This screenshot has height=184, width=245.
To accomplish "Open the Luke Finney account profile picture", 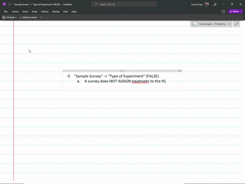I will (207, 5).
